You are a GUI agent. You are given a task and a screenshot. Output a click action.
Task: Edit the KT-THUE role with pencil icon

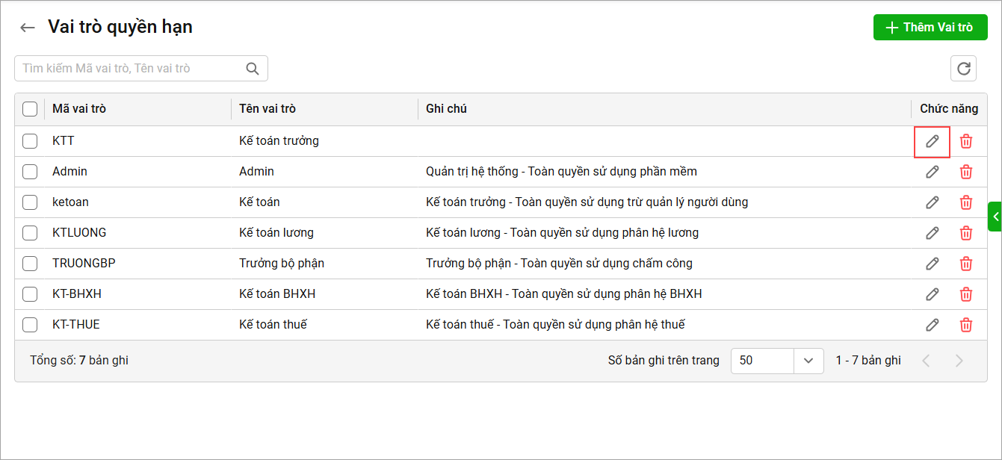click(933, 325)
